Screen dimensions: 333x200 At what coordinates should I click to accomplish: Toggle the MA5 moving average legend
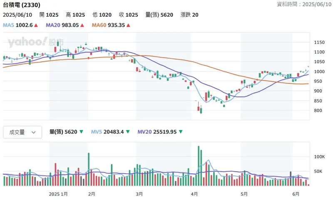click(8, 25)
